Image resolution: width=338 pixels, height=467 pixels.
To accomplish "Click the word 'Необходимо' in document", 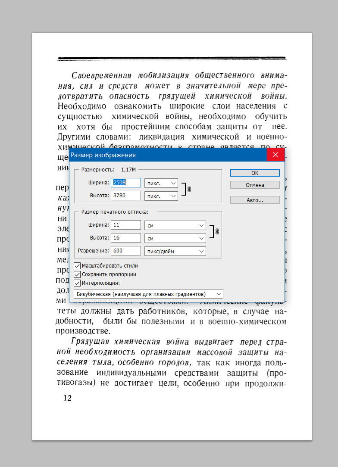I will [82, 106].
